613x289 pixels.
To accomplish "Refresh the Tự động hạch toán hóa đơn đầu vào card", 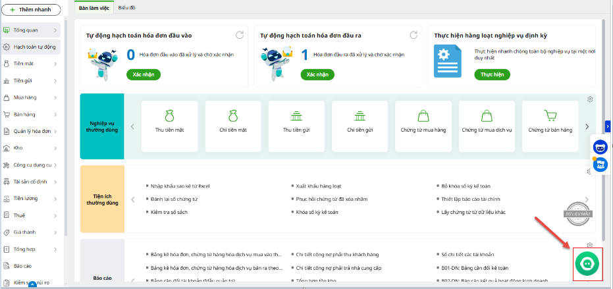I will [x=240, y=35].
